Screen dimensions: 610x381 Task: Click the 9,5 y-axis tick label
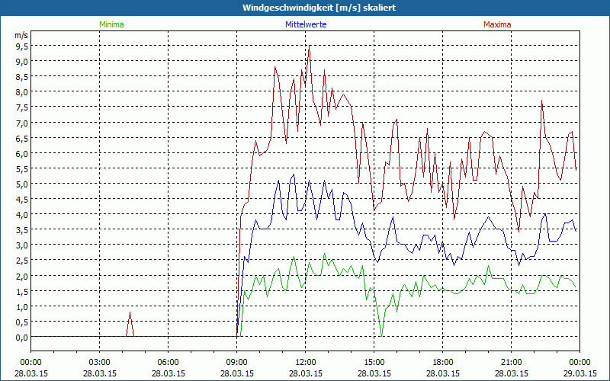[x=22, y=46]
